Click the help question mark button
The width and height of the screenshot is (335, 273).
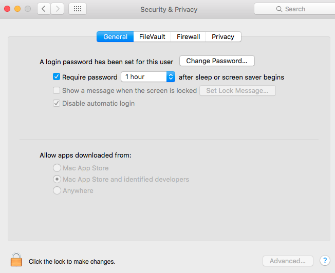[324, 261]
